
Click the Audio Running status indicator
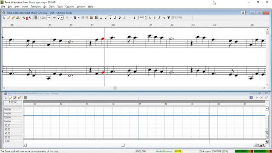pyautogui.click(x=164, y=151)
